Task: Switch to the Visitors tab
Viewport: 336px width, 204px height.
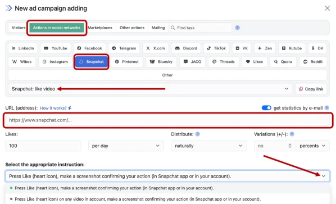Action: pos(19,28)
